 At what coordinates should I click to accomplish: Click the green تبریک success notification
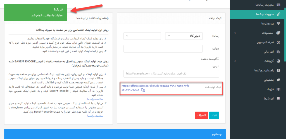[x=35, y=13]
